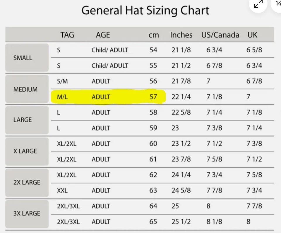The height and width of the screenshot is (237, 281).
Task: Click the expand fullscreen arrows icon
Action: click(258, 4)
